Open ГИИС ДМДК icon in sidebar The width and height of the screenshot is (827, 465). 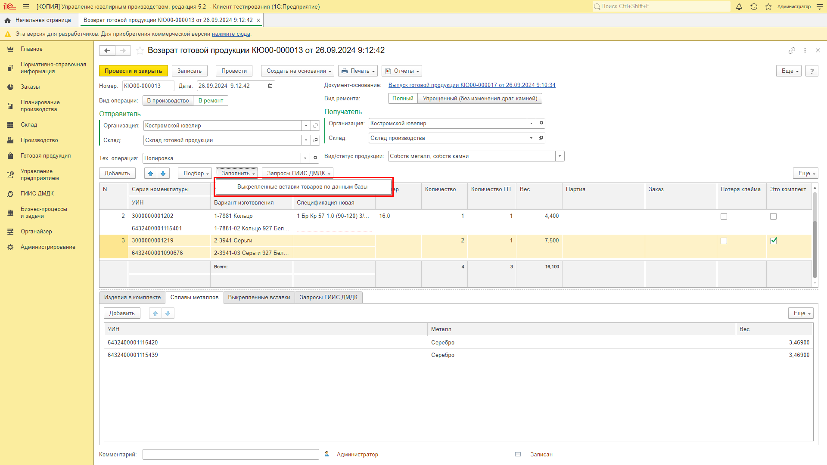[x=10, y=194]
